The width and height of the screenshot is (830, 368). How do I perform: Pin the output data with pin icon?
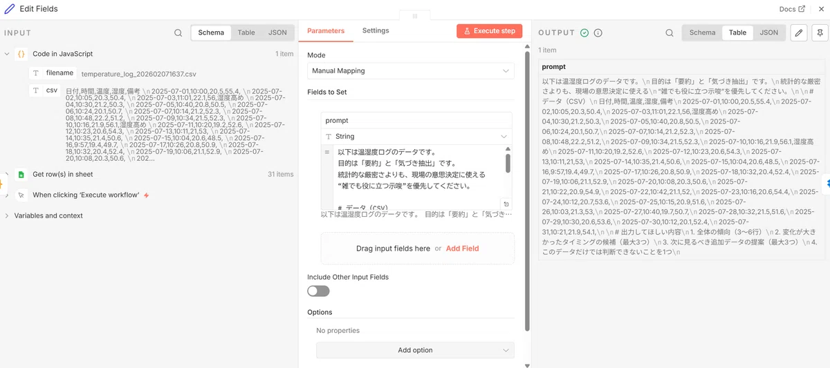819,32
